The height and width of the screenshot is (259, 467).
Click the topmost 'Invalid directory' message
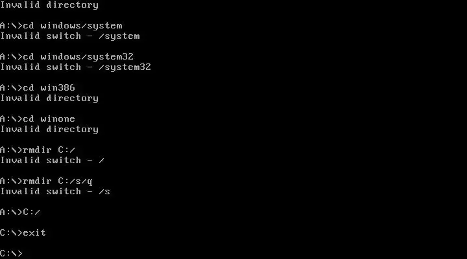(x=49, y=5)
